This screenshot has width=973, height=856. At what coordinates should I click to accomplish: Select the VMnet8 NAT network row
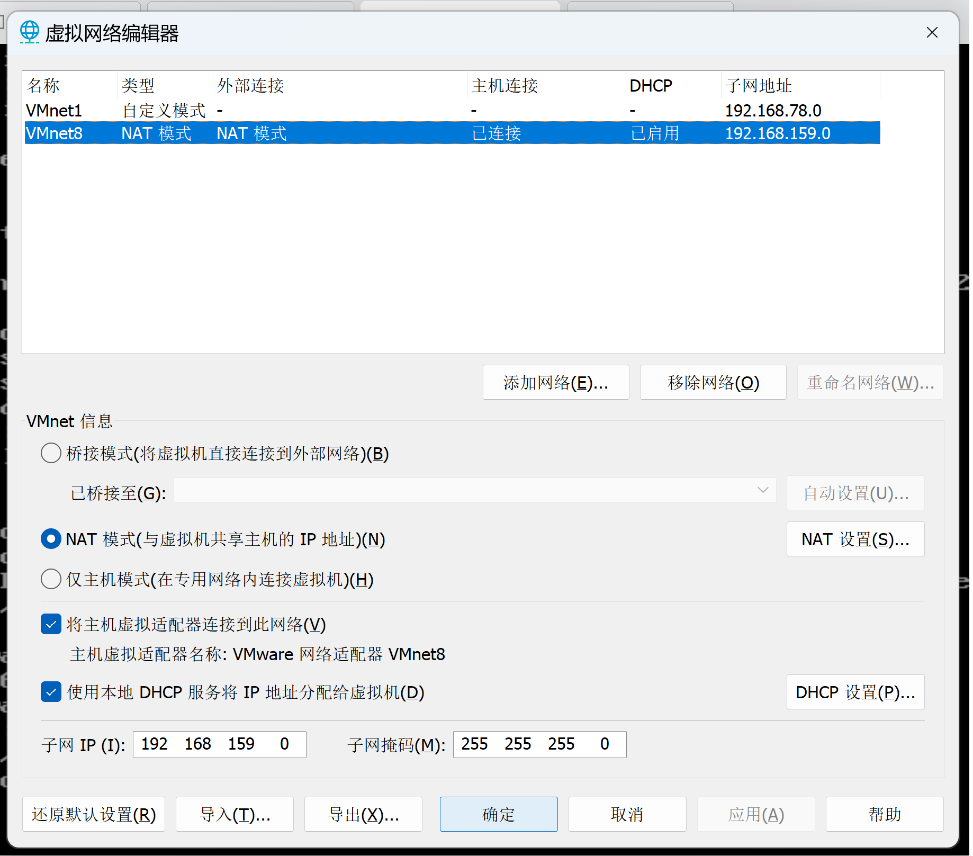[54, 133]
